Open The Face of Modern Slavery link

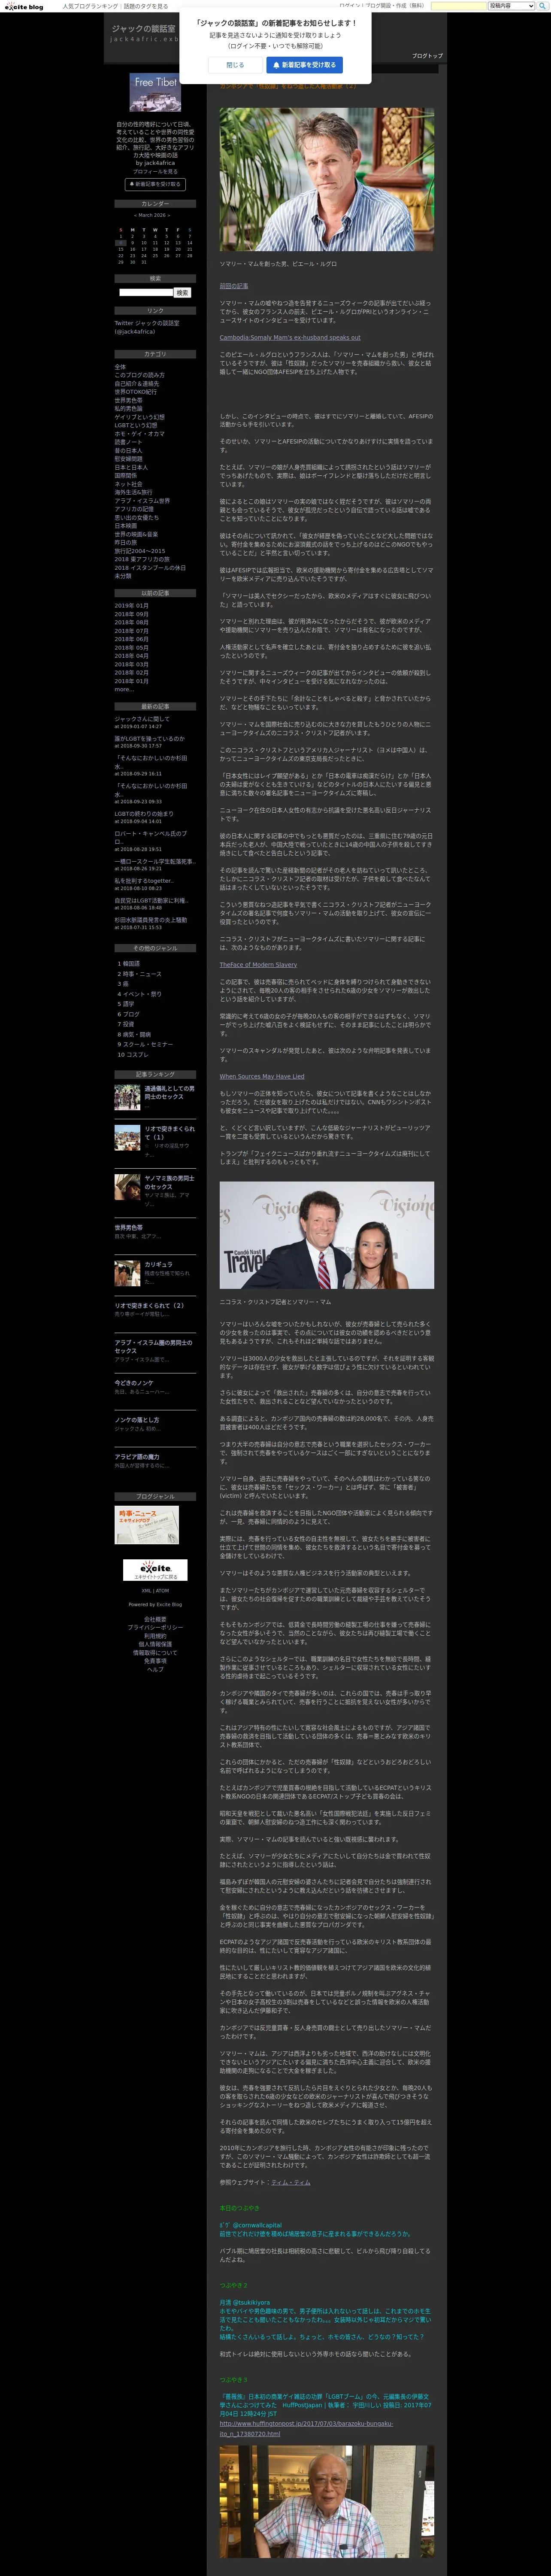point(258,965)
